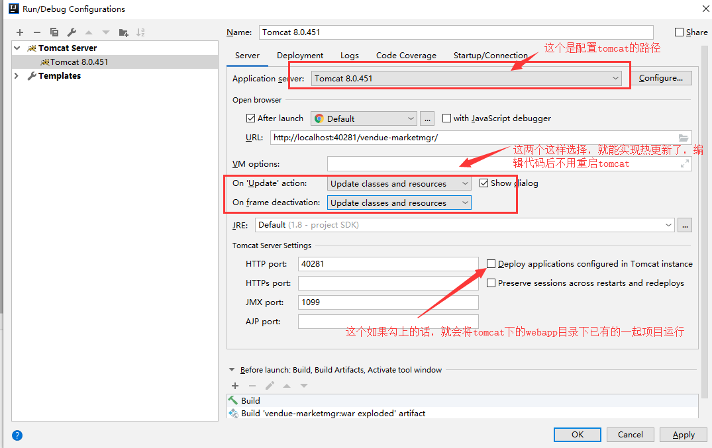This screenshot has width=712, height=448.
Task: Enable Preserve sessions across restarts and redeploys
Action: point(491,283)
